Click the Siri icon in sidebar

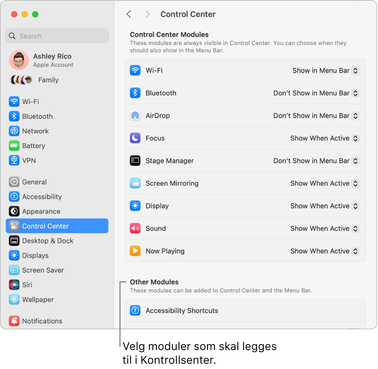pos(14,284)
